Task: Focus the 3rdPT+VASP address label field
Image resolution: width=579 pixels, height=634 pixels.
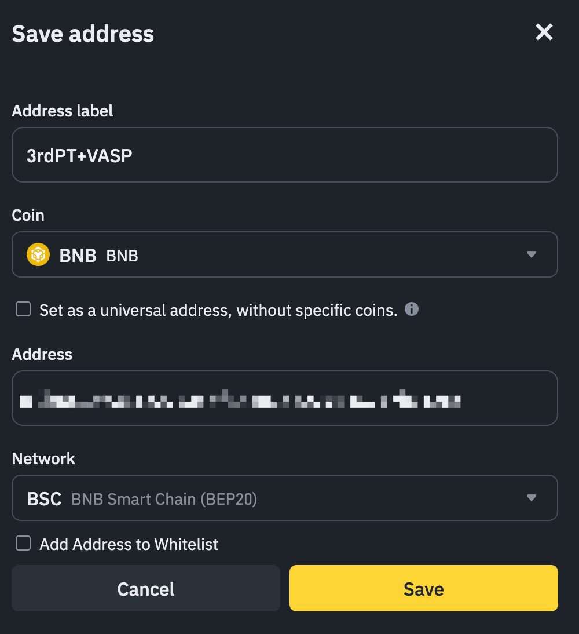Action: (x=285, y=155)
